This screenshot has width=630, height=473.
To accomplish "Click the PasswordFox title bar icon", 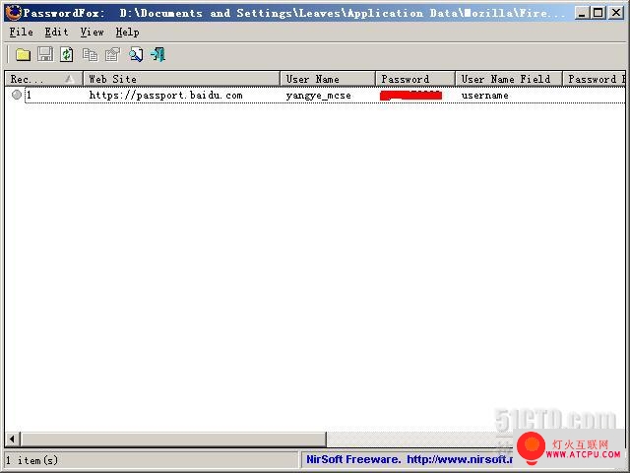I will (14, 13).
